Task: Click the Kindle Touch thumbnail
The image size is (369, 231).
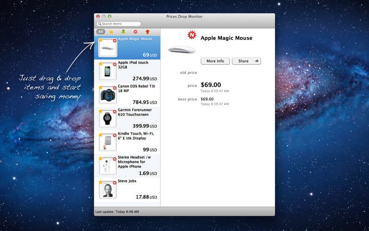Action: tap(108, 142)
